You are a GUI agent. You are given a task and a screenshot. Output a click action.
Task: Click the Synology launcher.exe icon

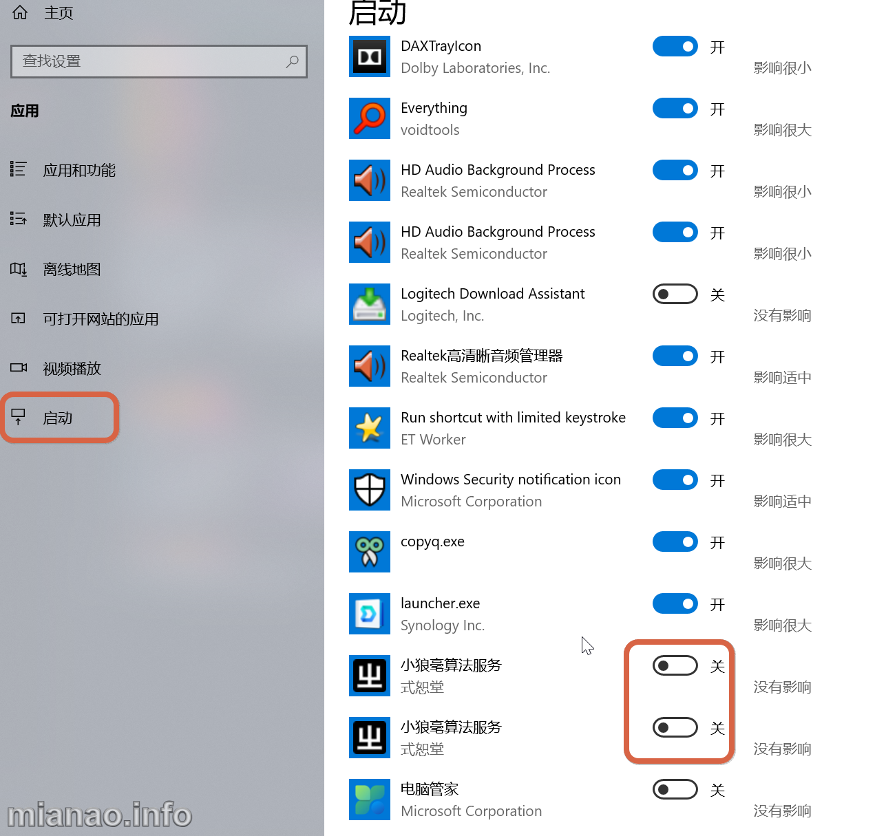click(370, 614)
